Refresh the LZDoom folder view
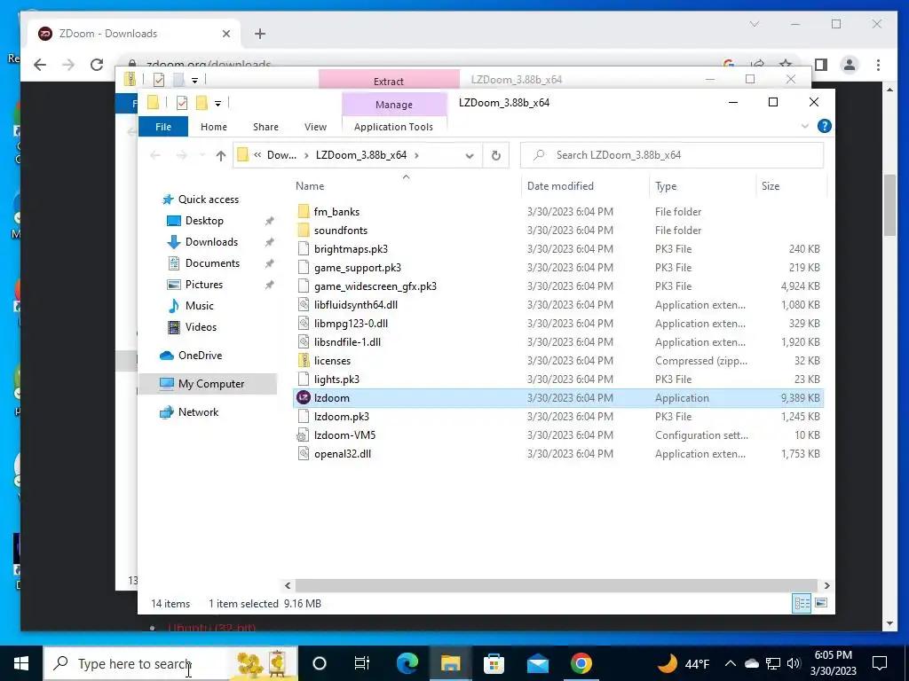The height and width of the screenshot is (681, 909). point(495,155)
